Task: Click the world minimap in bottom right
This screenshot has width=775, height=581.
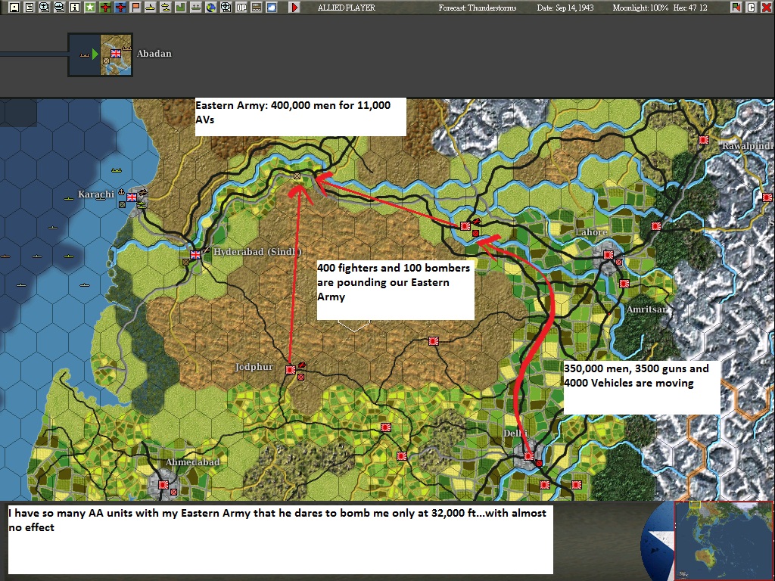Action: coord(724,541)
